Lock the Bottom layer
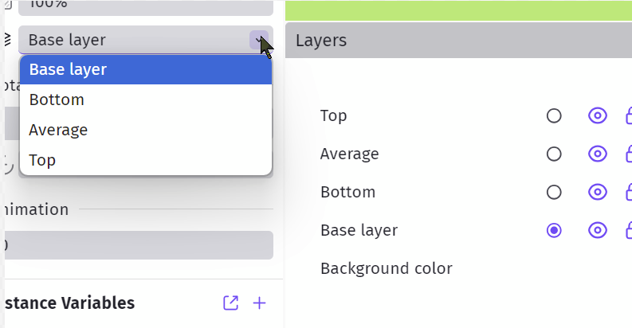 click(x=628, y=193)
